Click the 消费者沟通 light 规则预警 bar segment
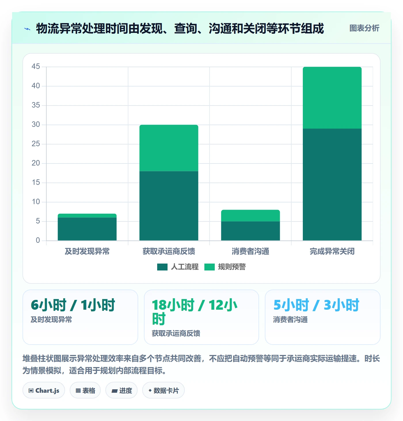Image resolution: width=403 pixels, height=421 pixels. point(250,215)
